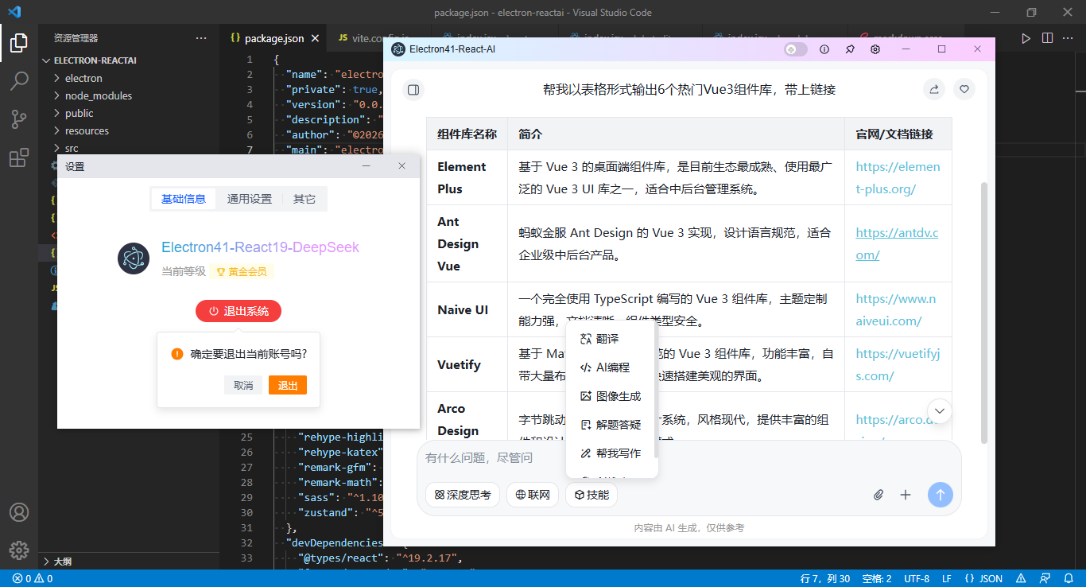This screenshot has width=1086, height=587.
Task: Attach a file with the paperclip icon
Action: pos(878,495)
